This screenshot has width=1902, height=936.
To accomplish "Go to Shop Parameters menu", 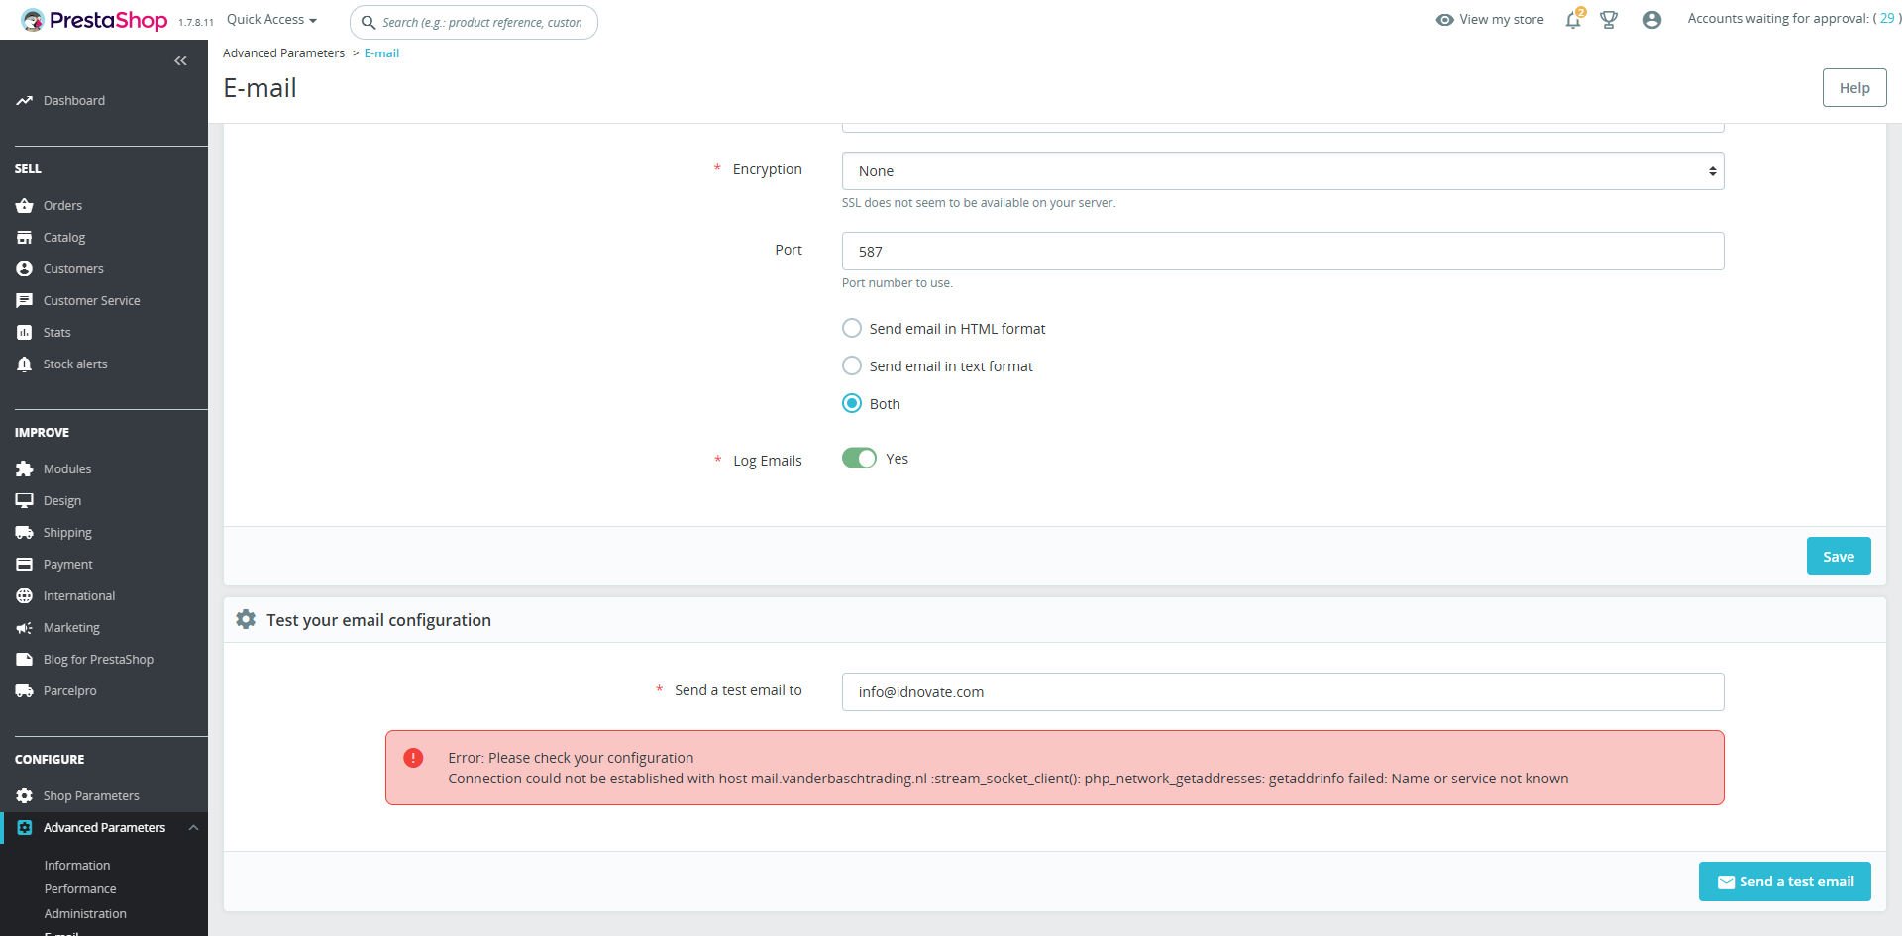I will click(x=91, y=796).
